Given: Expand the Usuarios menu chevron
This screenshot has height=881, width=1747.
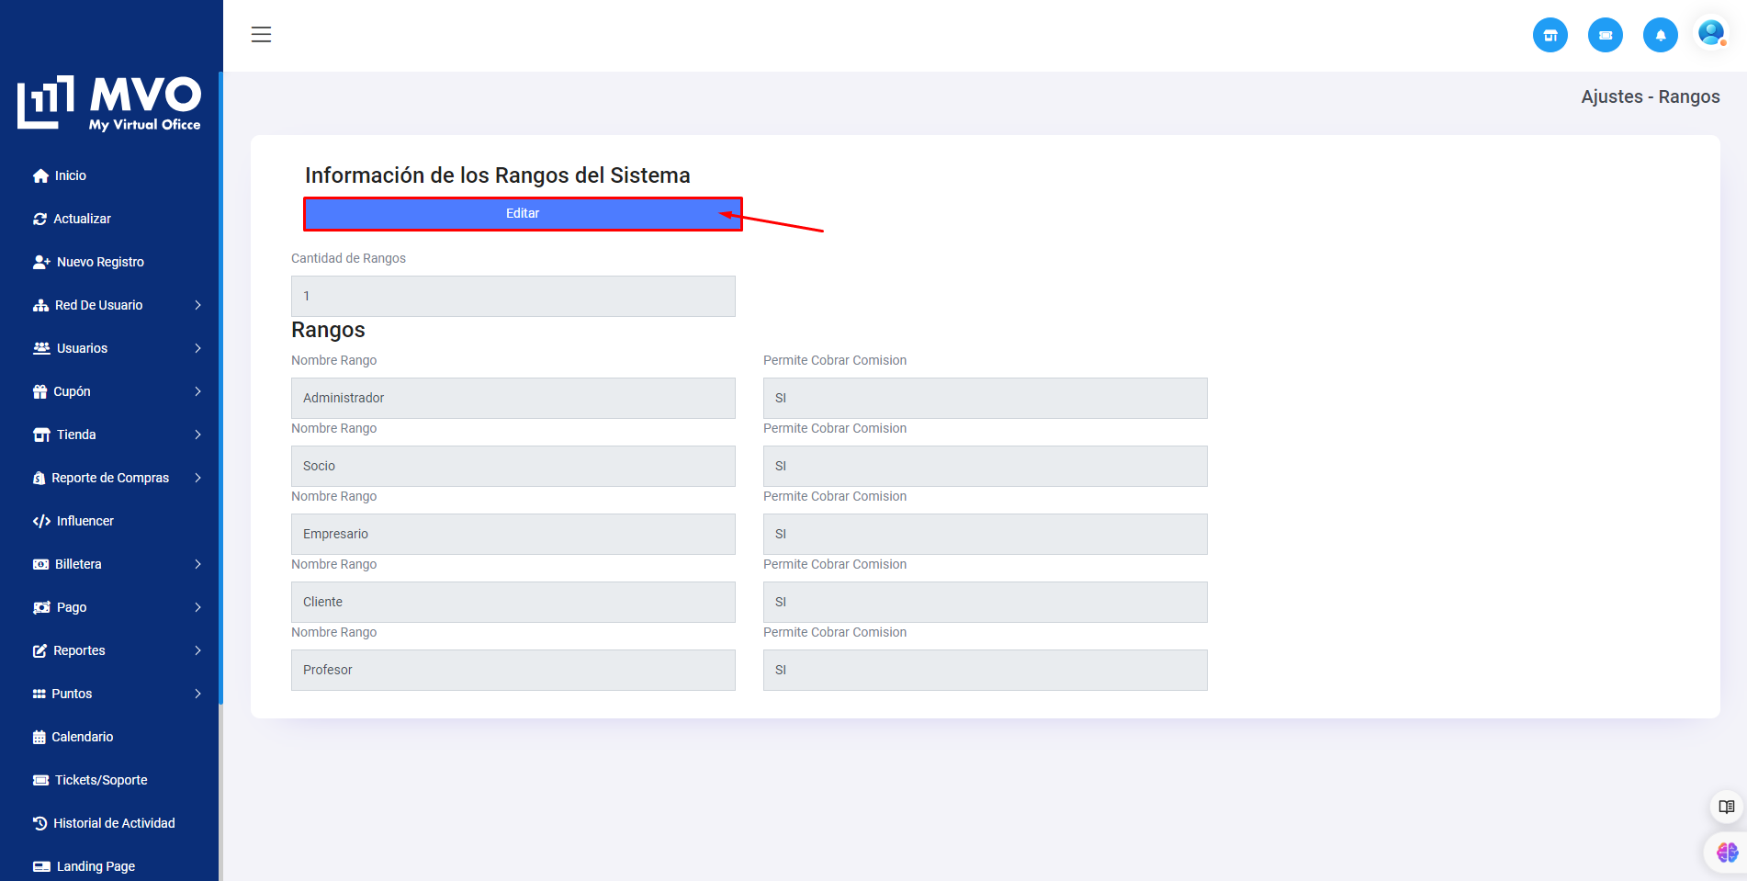Looking at the screenshot, I should coord(197,348).
